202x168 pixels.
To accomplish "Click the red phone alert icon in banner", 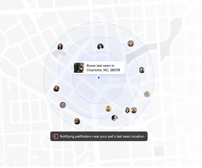I will [x=55, y=136].
